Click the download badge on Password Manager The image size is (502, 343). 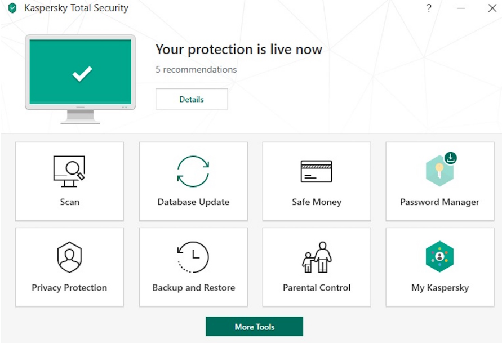[x=451, y=158]
